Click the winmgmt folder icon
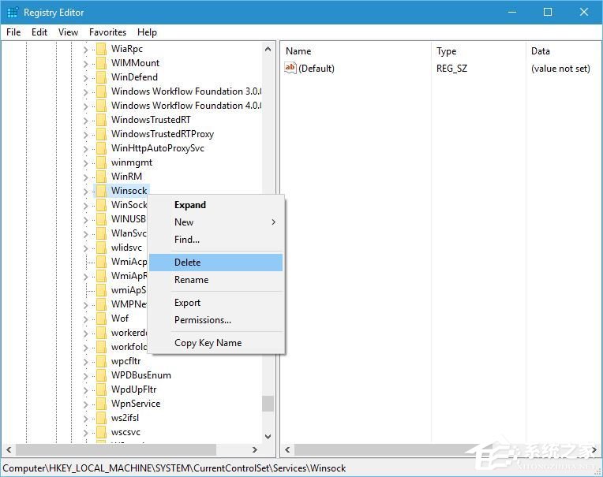 click(100, 162)
